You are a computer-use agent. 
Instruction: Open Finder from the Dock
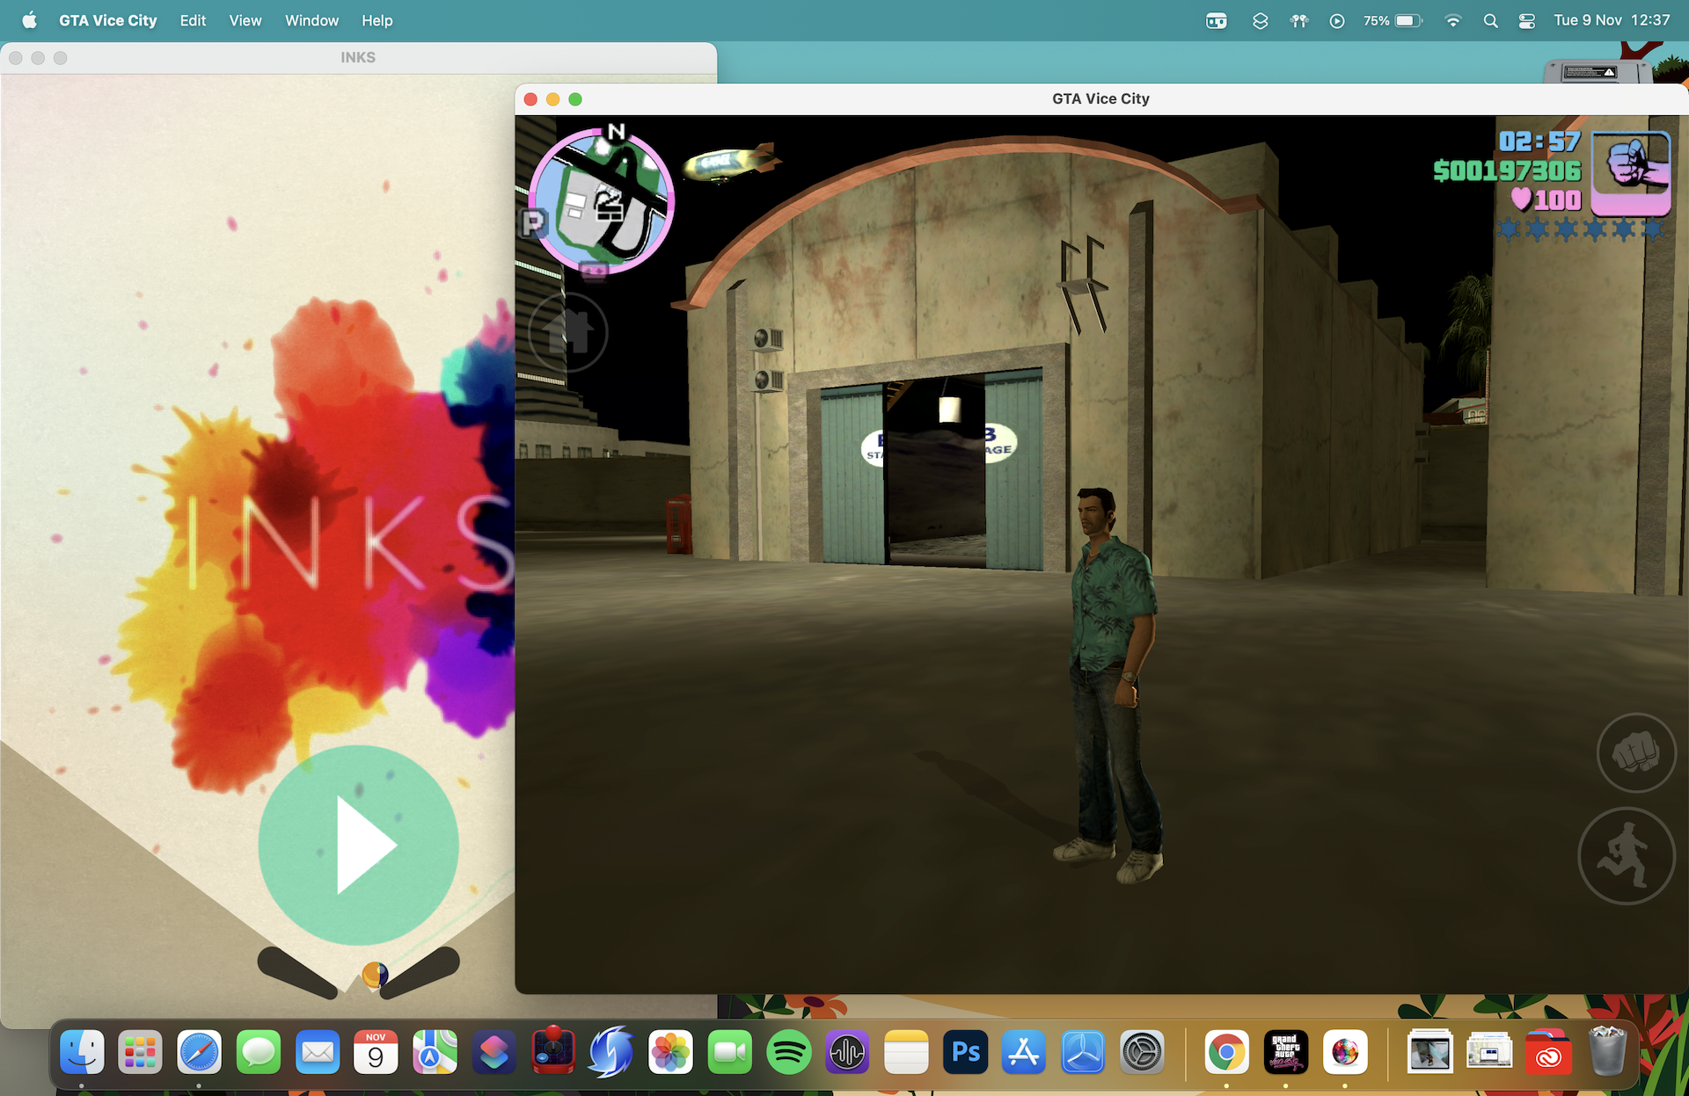point(82,1052)
